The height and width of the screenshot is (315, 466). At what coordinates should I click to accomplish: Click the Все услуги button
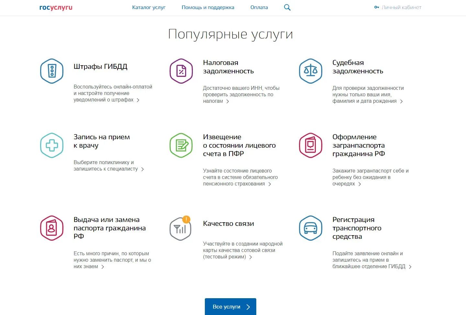[230, 307]
